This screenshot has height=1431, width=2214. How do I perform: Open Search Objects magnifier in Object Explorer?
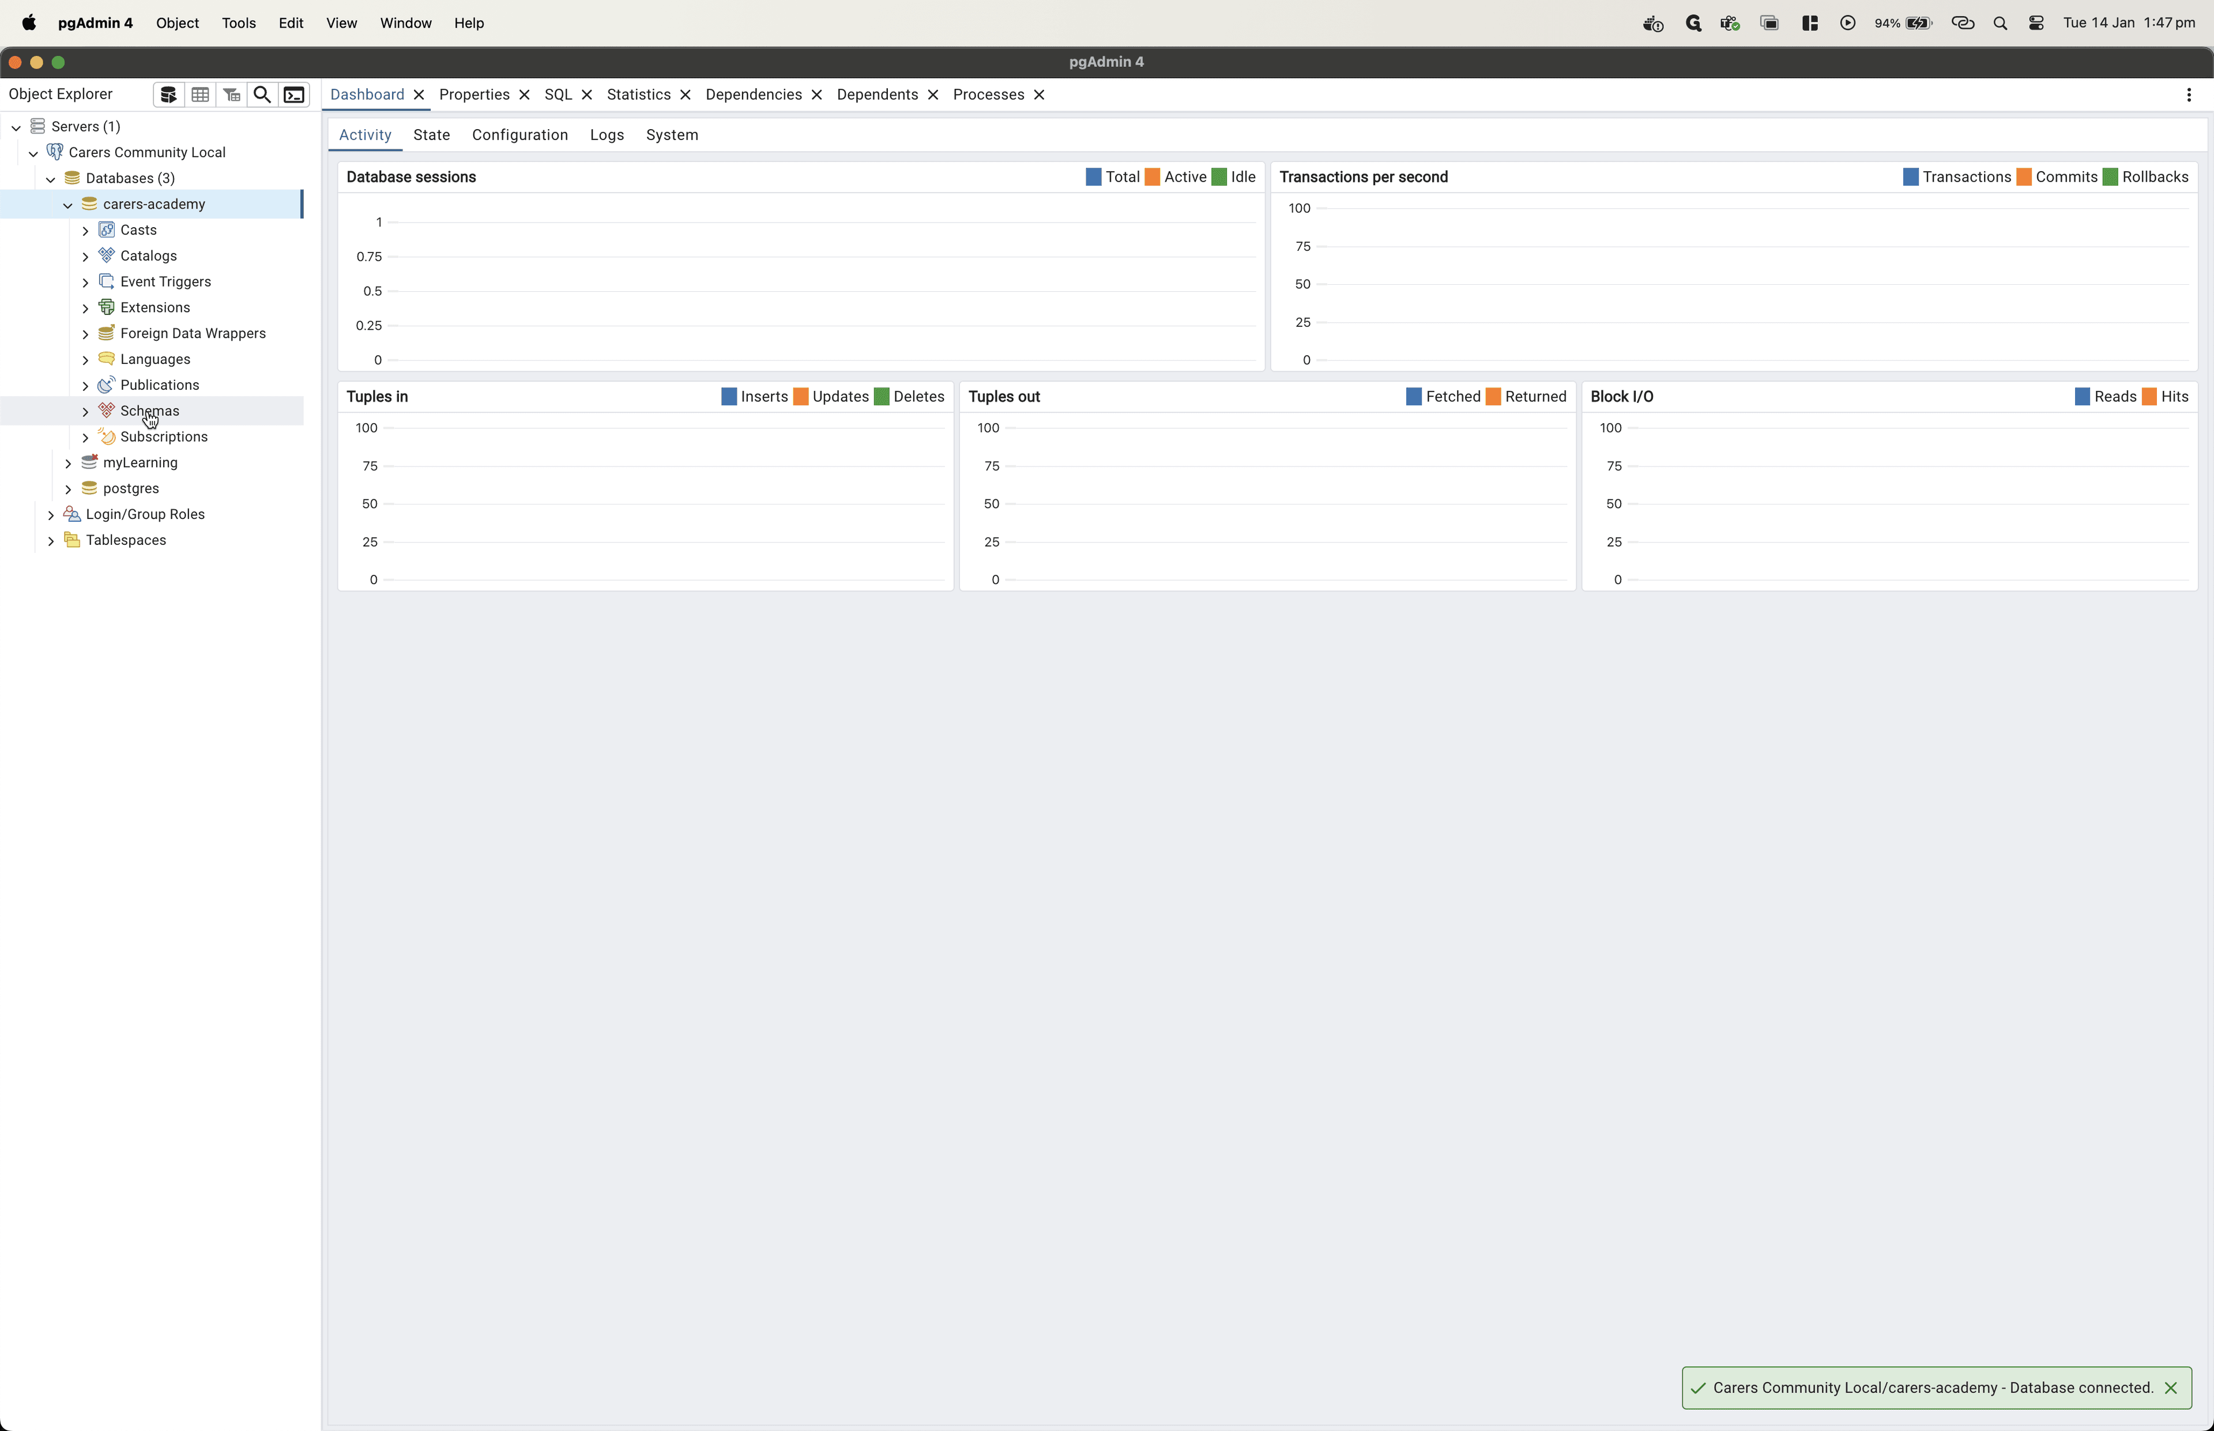(263, 95)
